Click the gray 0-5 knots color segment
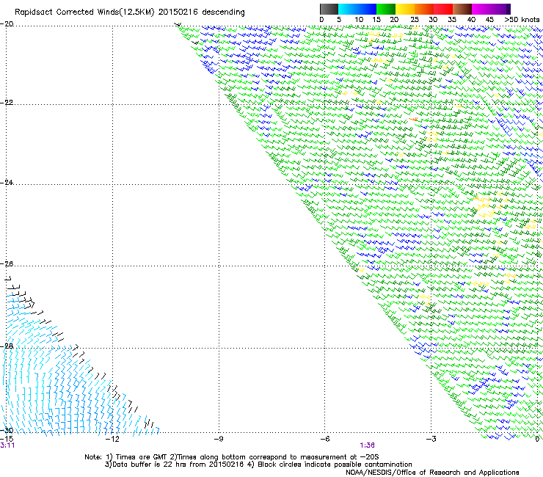 click(x=329, y=9)
